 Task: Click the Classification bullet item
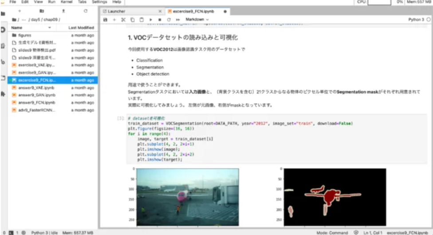150,60
